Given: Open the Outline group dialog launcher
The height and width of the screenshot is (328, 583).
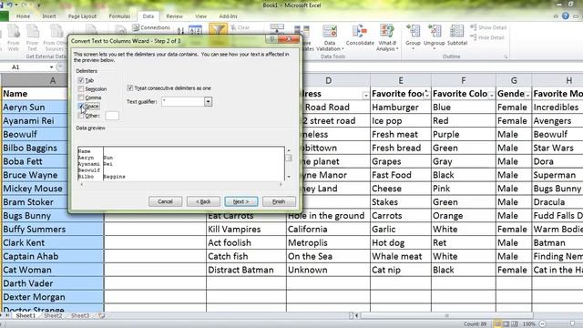Looking at the screenshot, I should [506, 56].
